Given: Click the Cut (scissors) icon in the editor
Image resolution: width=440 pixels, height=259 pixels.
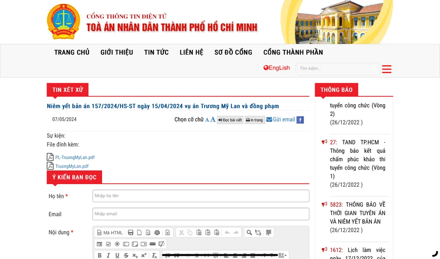Looking at the screenshot, I should pyautogui.click(x=181, y=233).
